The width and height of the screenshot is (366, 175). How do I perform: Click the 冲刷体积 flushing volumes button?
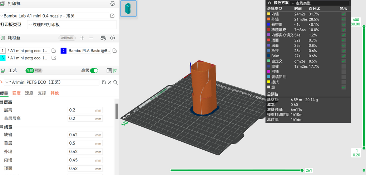[67, 38]
